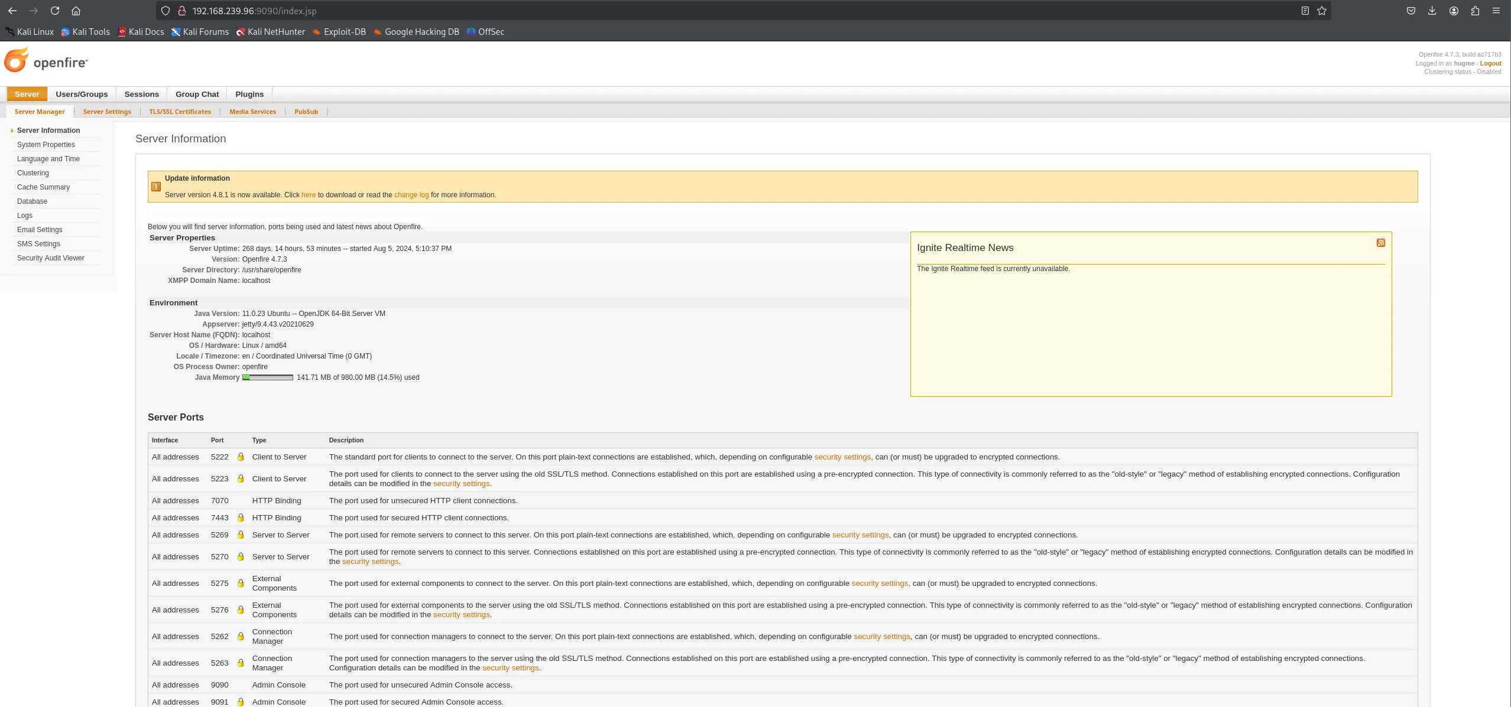Open Security Audit Viewer in sidebar
1511x707 pixels.
pyautogui.click(x=51, y=258)
